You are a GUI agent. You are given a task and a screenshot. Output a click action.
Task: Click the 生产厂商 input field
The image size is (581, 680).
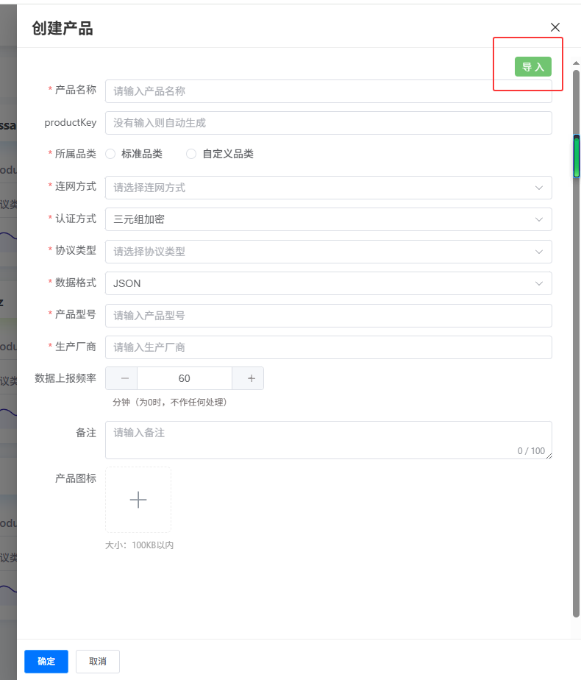(328, 347)
